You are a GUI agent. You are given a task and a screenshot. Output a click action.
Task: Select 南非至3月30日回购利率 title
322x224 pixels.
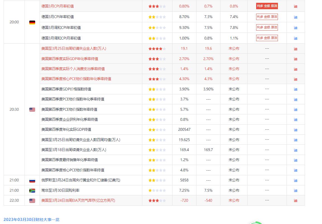point(60,190)
